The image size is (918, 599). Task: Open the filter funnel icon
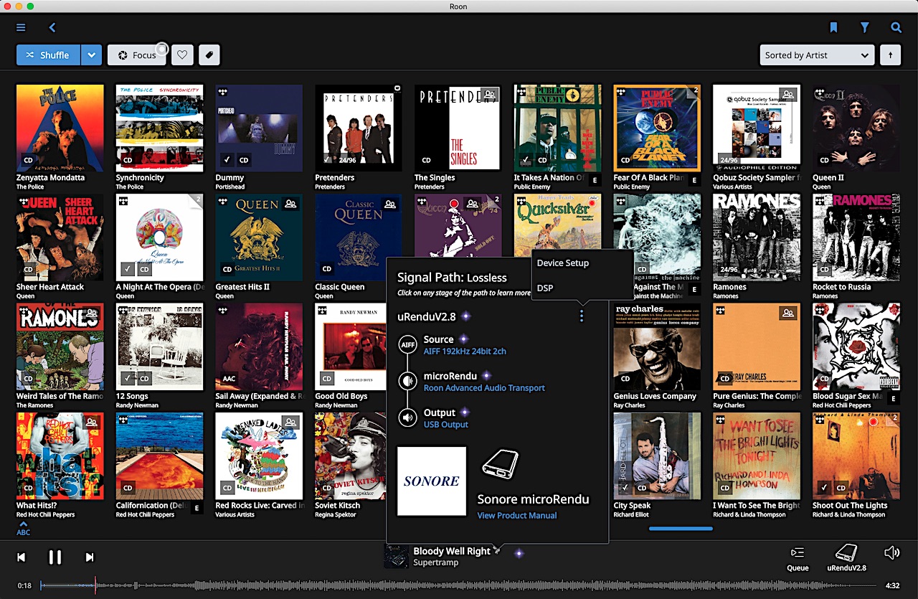coord(865,28)
